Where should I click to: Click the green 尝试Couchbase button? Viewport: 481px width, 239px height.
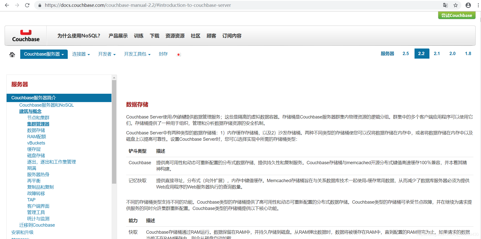457,15
